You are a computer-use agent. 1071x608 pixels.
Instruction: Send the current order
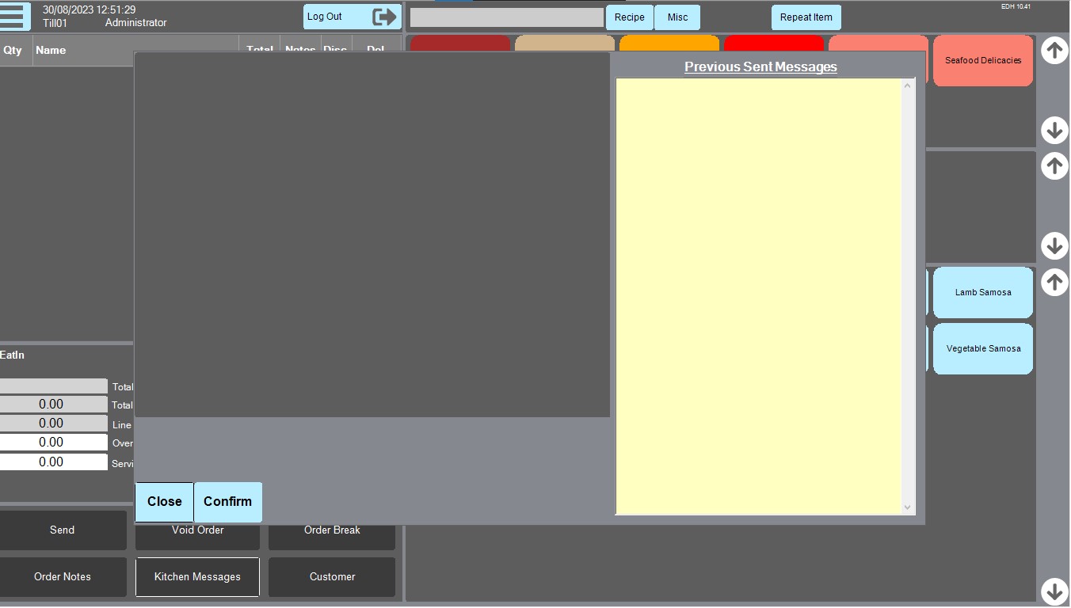pyautogui.click(x=63, y=530)
